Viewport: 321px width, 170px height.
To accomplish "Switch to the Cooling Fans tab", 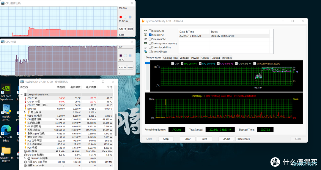I will pyautogui.click(x=170, y=58).
